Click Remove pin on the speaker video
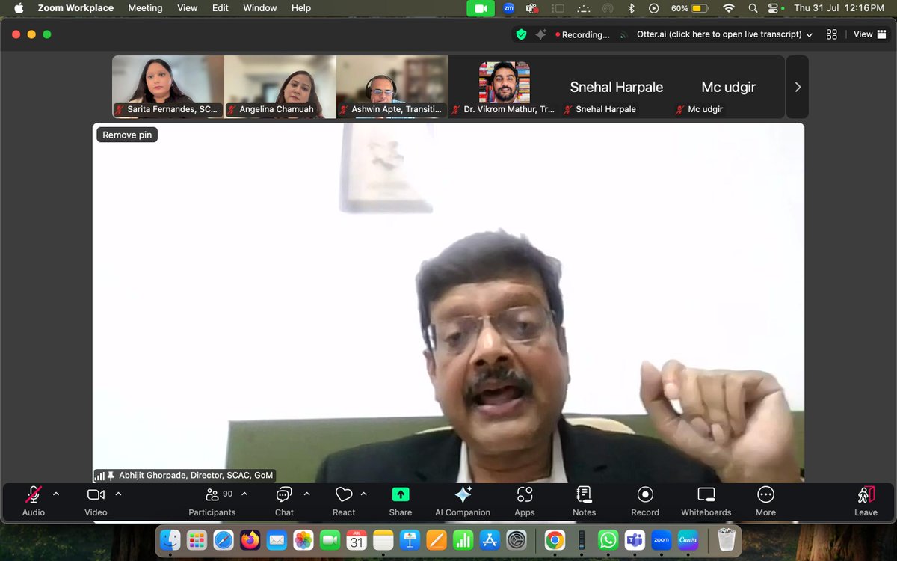Viewport: 897px width, 561px height. pos(127,135)
